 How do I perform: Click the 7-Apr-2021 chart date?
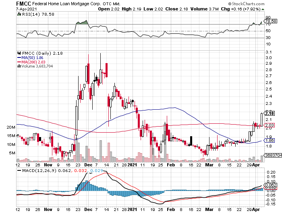[x=27, y=9]
